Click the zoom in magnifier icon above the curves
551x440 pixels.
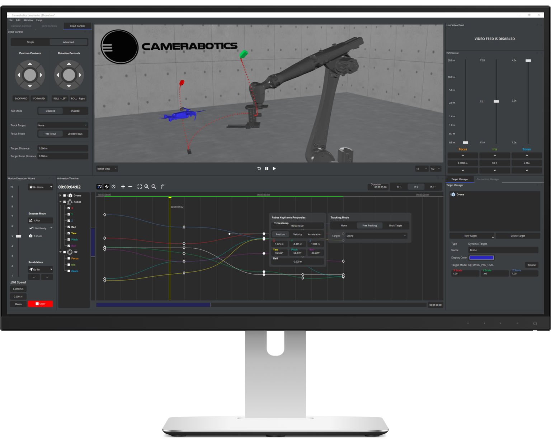147,187
